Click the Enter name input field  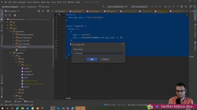tap(98, 53)
